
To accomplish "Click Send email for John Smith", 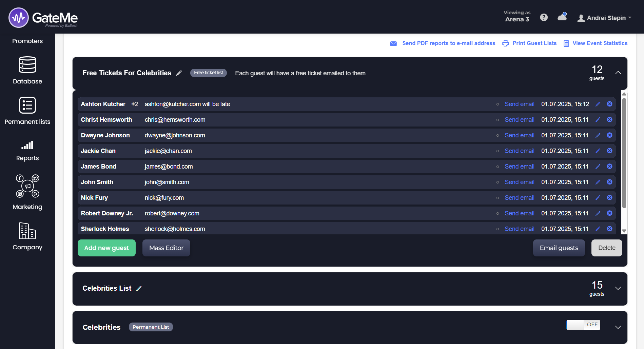I will pos(519,182).
